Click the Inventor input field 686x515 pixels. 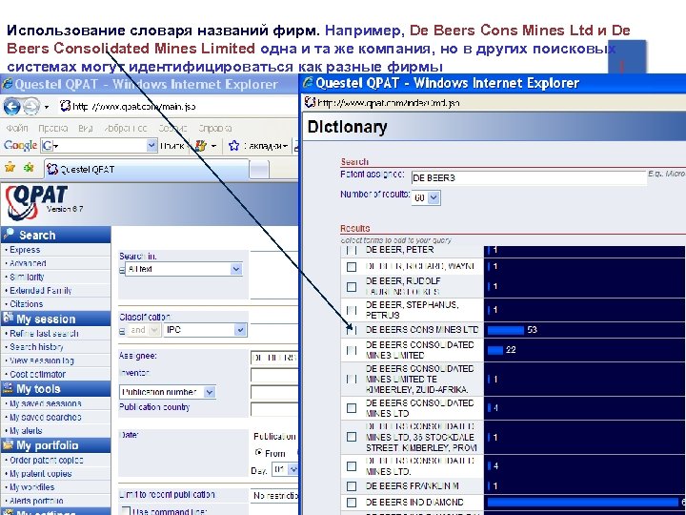(x=273, y=375)
